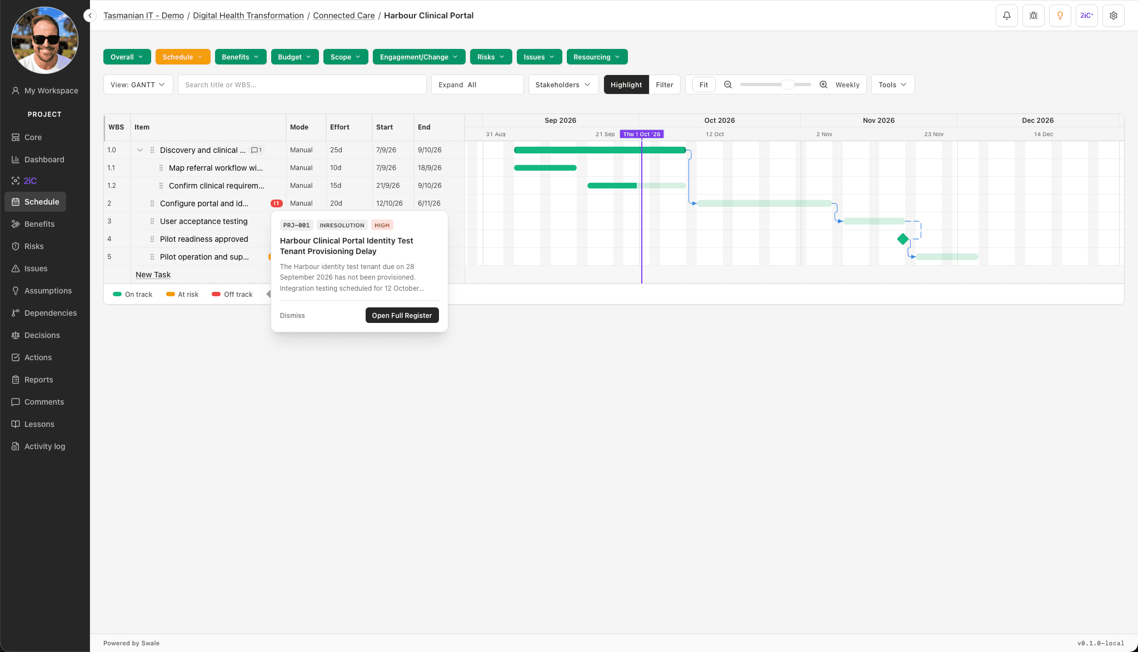Open Activity log in the sidebar
The width and height of the screenshot is (1138, 652).
pyautogui.click(x=44, y=446)
